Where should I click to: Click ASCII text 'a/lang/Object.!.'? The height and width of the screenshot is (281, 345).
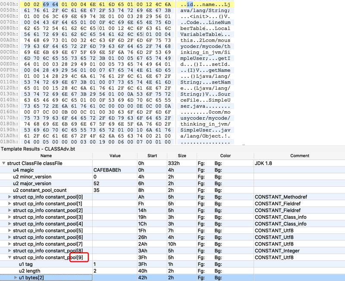tap(205, 136)
